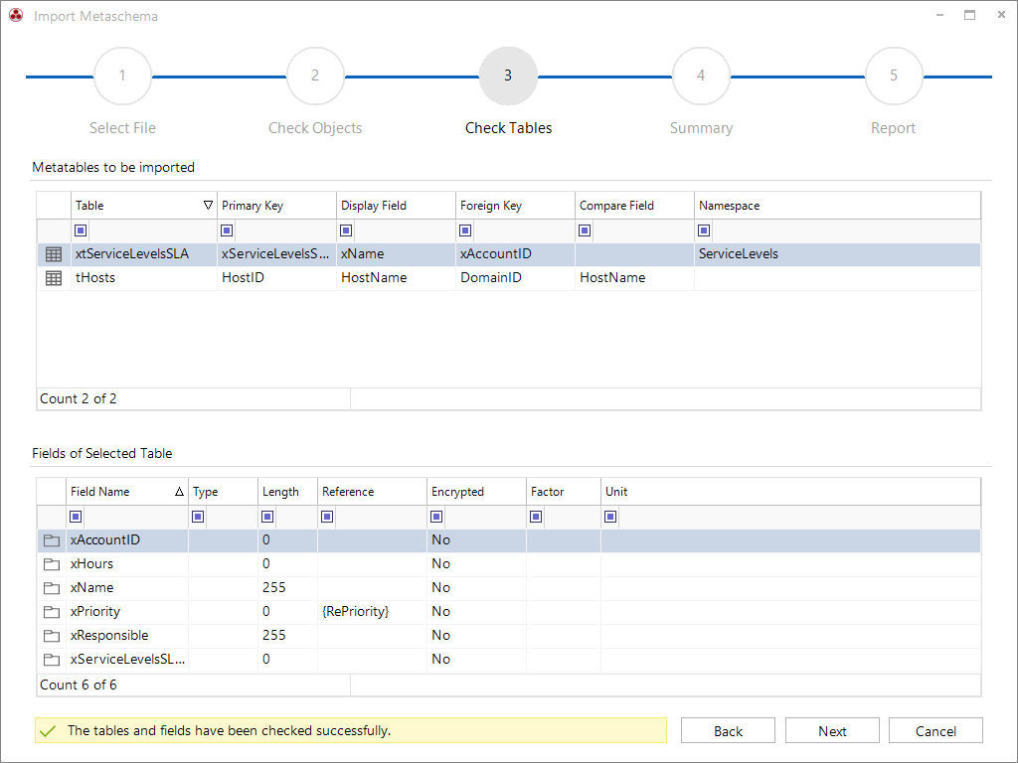Click the folder icon next to xServiceLevelsSL...
The height and width of the screenshot is (763, 1018).
coord(52,660)
